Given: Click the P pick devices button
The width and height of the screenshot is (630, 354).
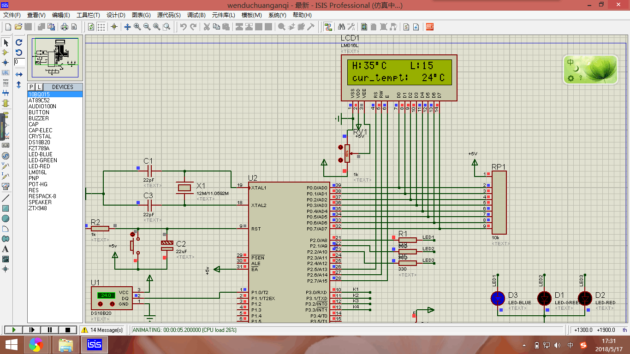Looking at the screenshot, I should point(31,87).
